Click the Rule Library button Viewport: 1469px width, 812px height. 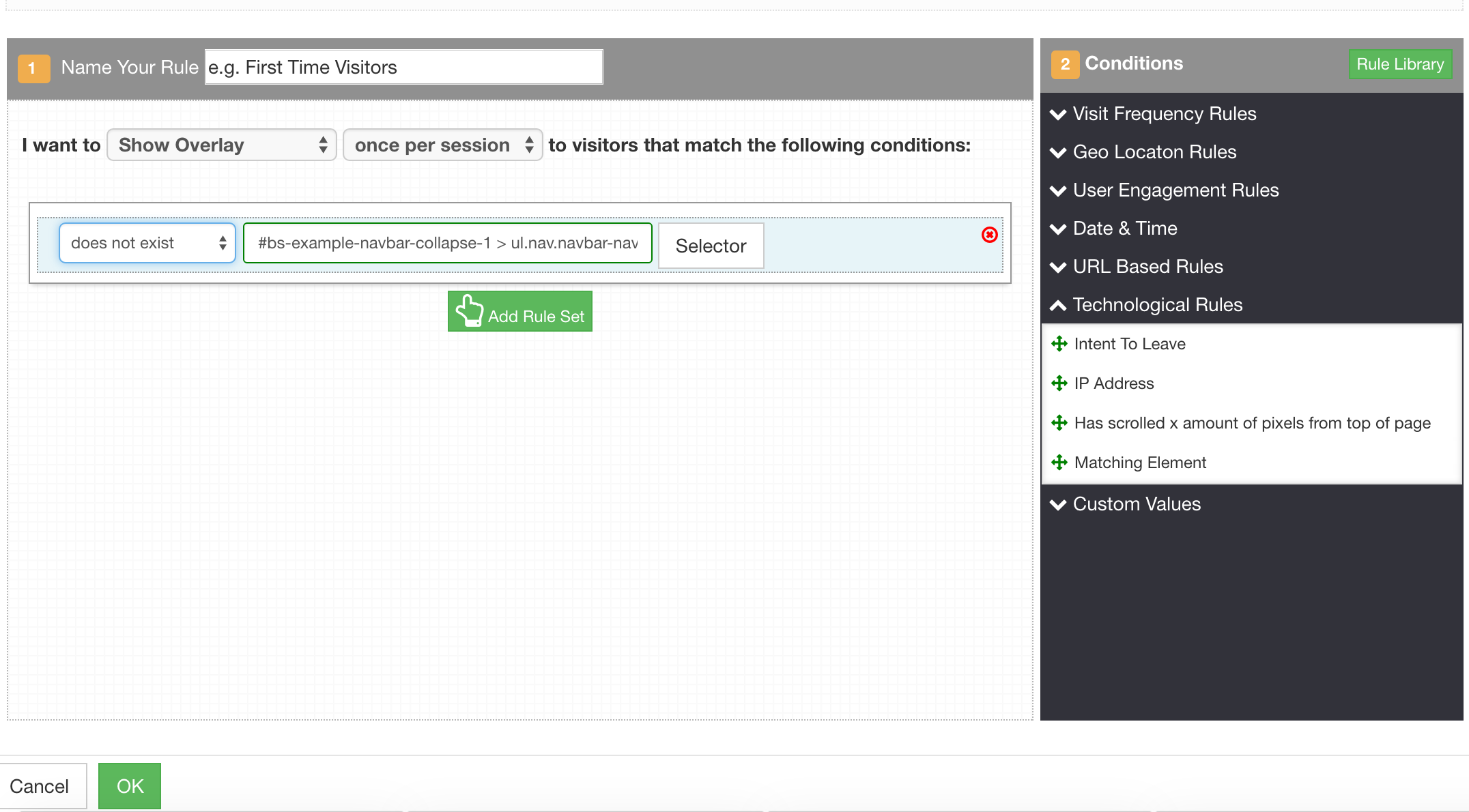click(1399, 64)
